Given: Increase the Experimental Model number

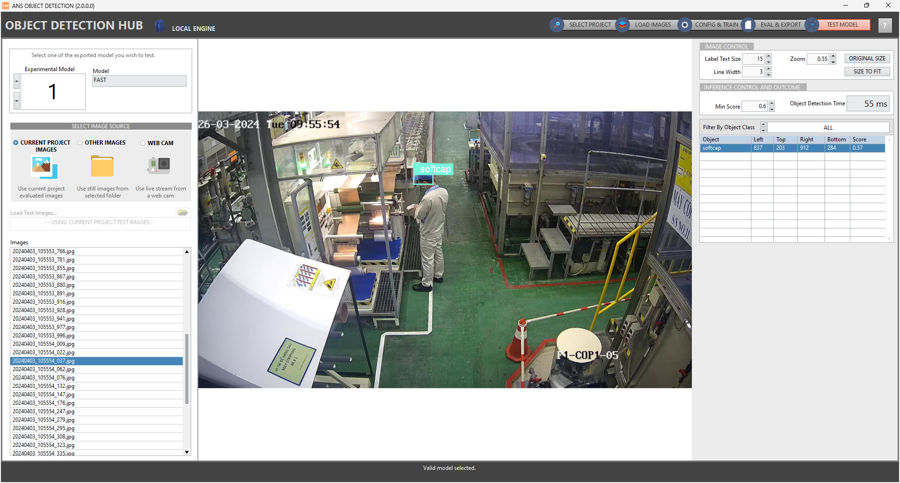Looking at the screenshot, I should [16, 81].
